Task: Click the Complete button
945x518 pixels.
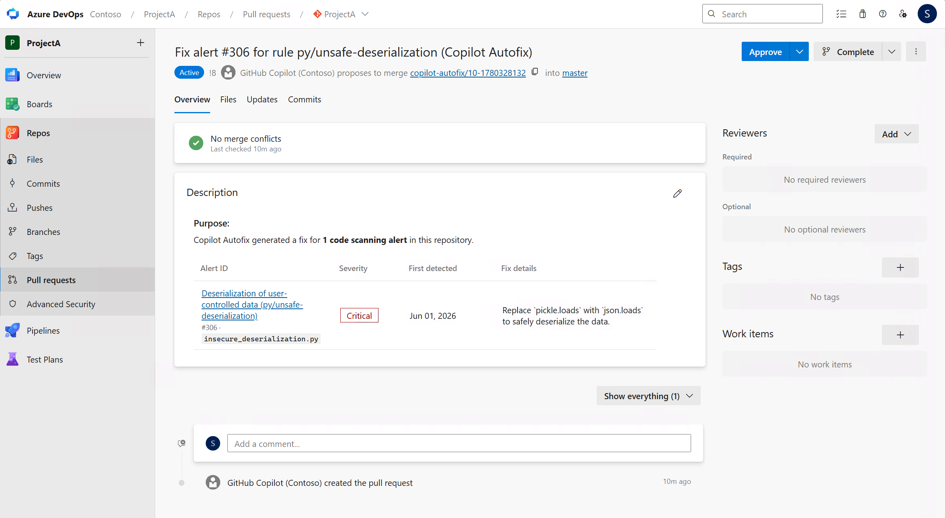Action: 848,51
